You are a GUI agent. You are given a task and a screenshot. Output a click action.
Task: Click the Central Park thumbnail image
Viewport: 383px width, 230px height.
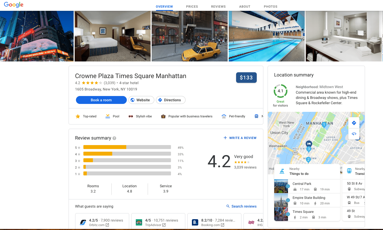tap(281, 186)
